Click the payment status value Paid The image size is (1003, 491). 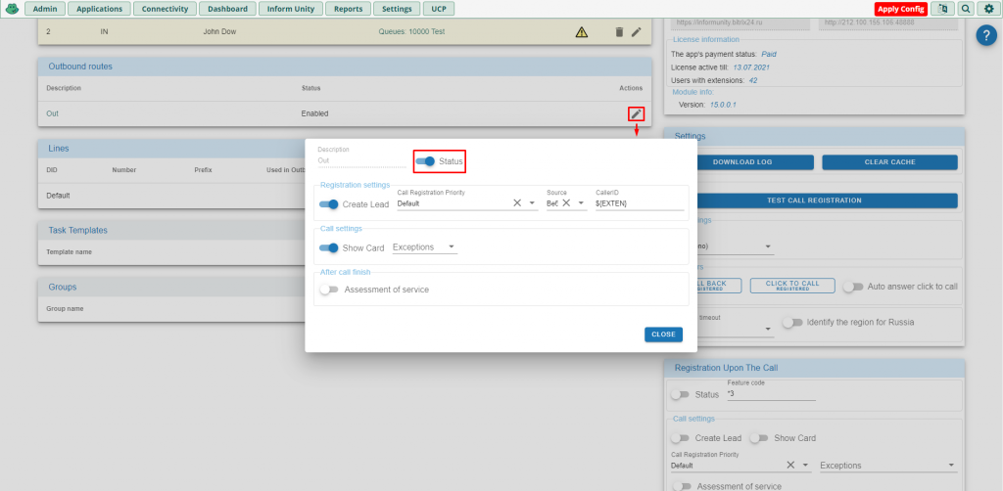[x=769, y=54]
